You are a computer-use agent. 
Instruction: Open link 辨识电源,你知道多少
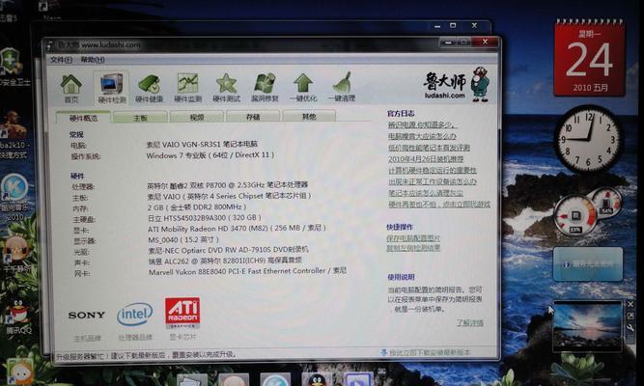(422, 124)
